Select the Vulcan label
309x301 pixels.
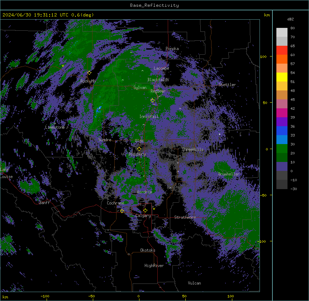[194, 283]
